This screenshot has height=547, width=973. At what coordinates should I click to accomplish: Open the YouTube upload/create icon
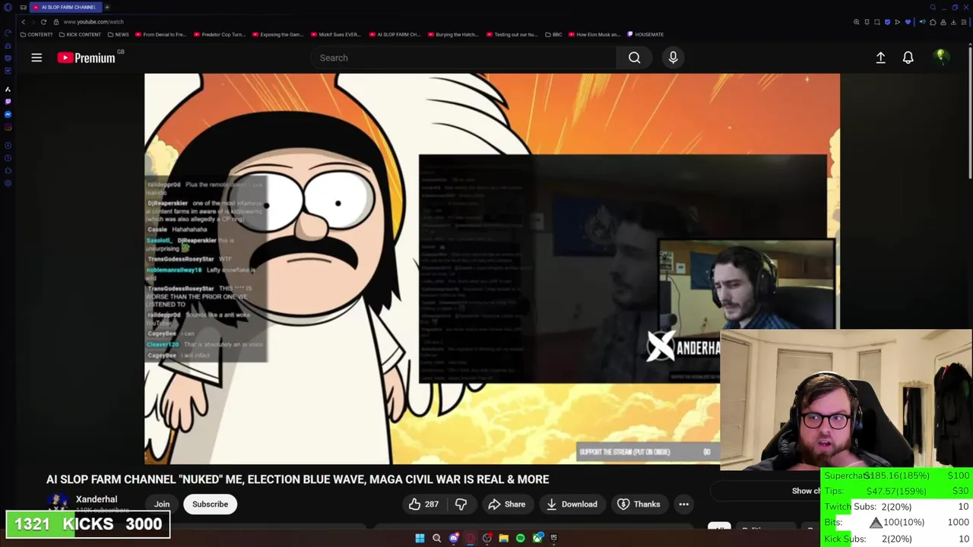coord(880,58)
